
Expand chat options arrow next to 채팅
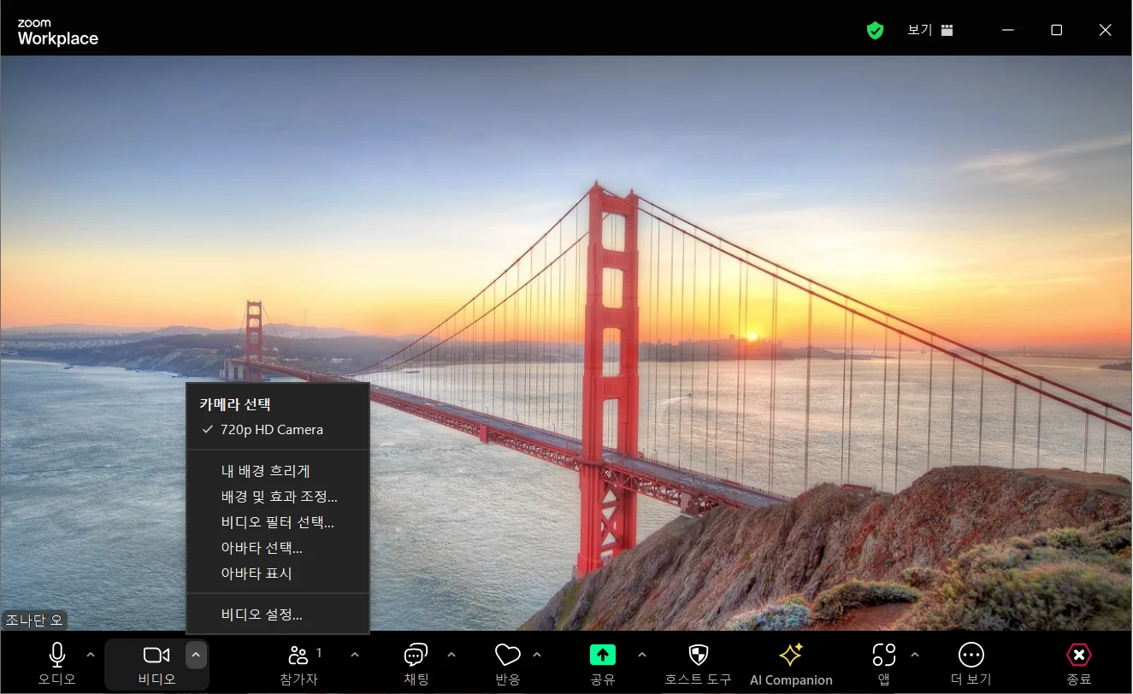coord(451,656)
